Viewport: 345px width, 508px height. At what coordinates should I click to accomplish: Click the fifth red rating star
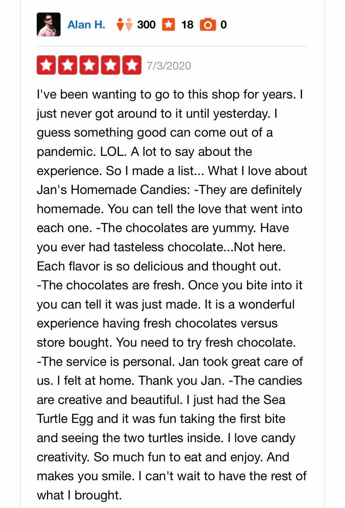[132, 65]
